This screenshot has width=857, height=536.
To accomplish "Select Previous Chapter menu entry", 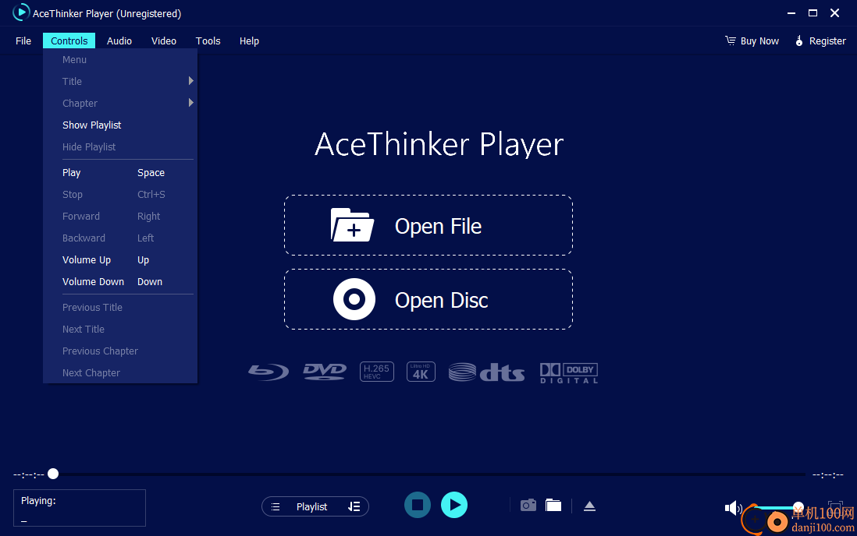I will [119, 351].
